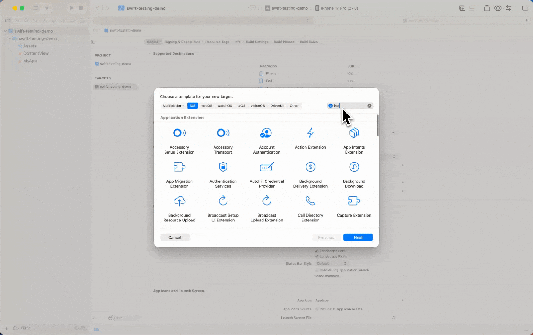Clear the template search field text
Screen dimensions: 533x335
[x=369, y=106]
